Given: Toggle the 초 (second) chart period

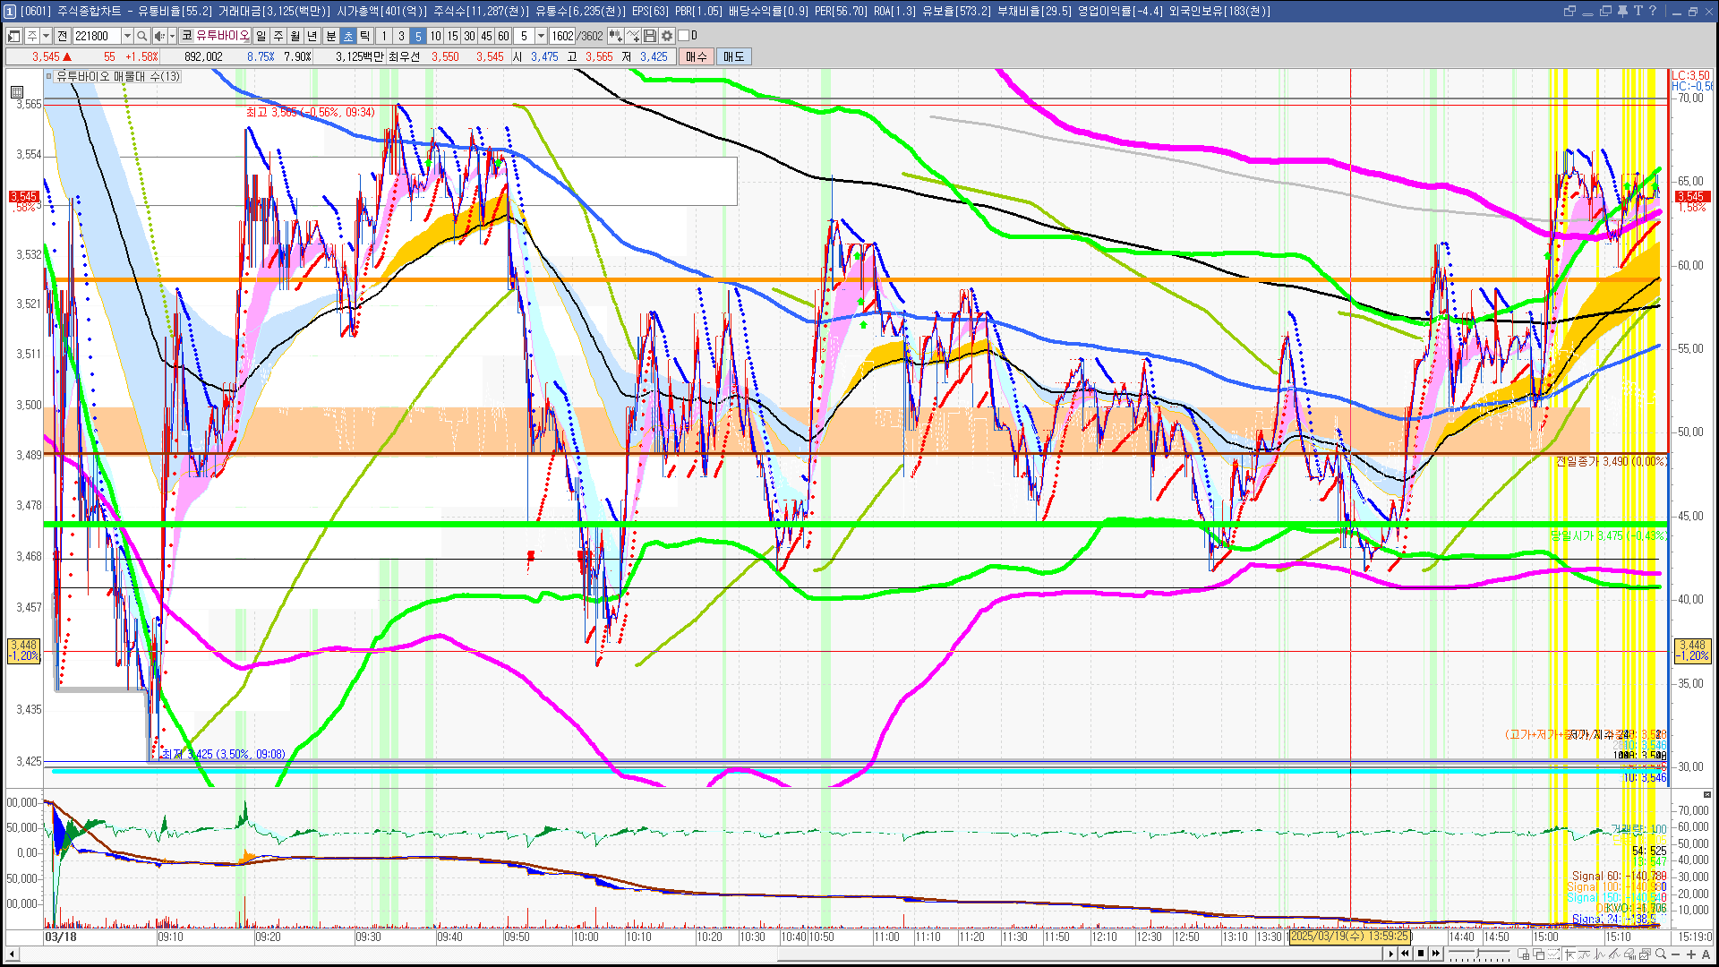Looking at the screenshot, I should tap(348, 36).
